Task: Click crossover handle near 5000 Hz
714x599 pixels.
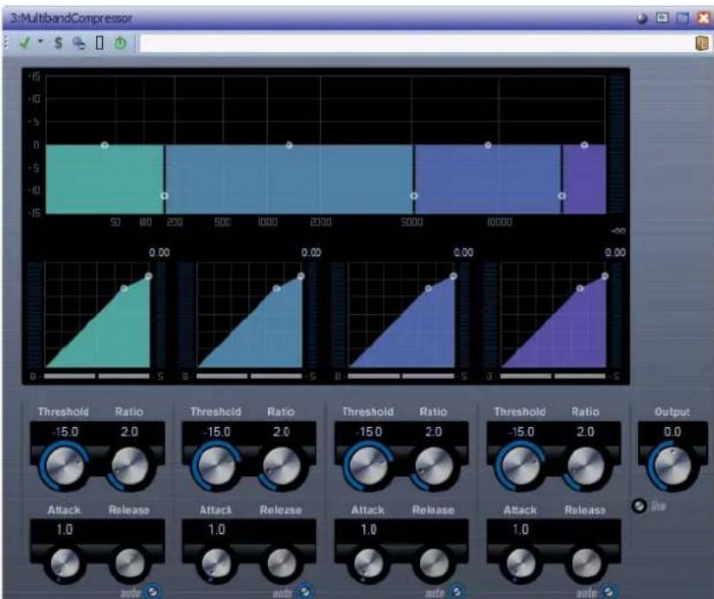Action: (413, 195)
